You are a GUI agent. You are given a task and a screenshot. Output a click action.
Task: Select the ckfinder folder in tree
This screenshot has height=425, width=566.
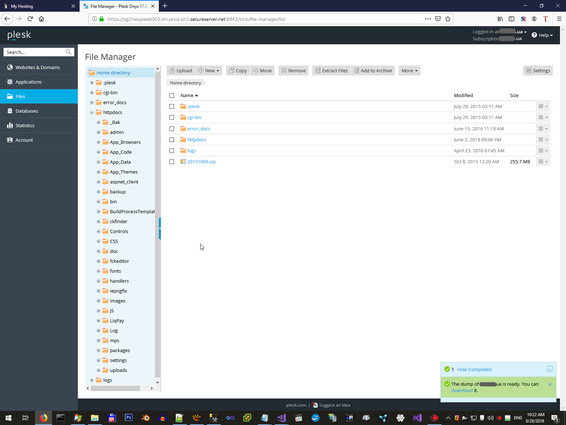119,221
